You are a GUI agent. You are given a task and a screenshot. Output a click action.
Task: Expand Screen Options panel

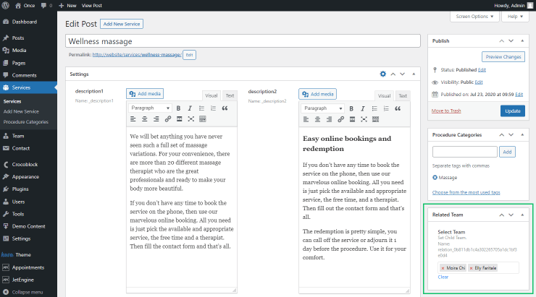click(x=474, y=17)
